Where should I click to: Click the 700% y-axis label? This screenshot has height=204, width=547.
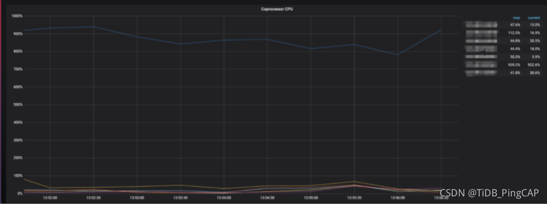point(17,69)
